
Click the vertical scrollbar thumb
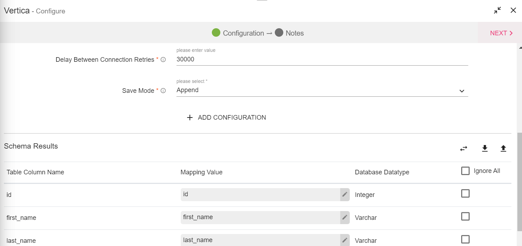click(519, 187)
